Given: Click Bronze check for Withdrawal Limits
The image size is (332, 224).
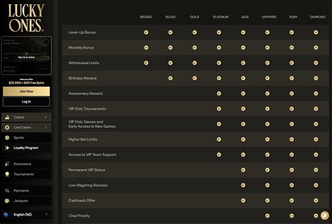Looking at the screenshot, I should [146, 63].
